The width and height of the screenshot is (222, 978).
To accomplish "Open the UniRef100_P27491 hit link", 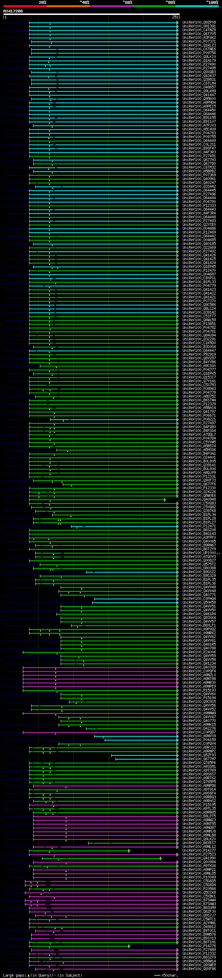I will (199, 156).
